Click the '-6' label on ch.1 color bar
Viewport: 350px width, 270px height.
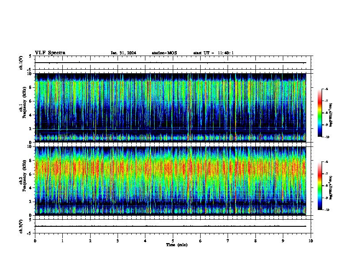[326, 89]
